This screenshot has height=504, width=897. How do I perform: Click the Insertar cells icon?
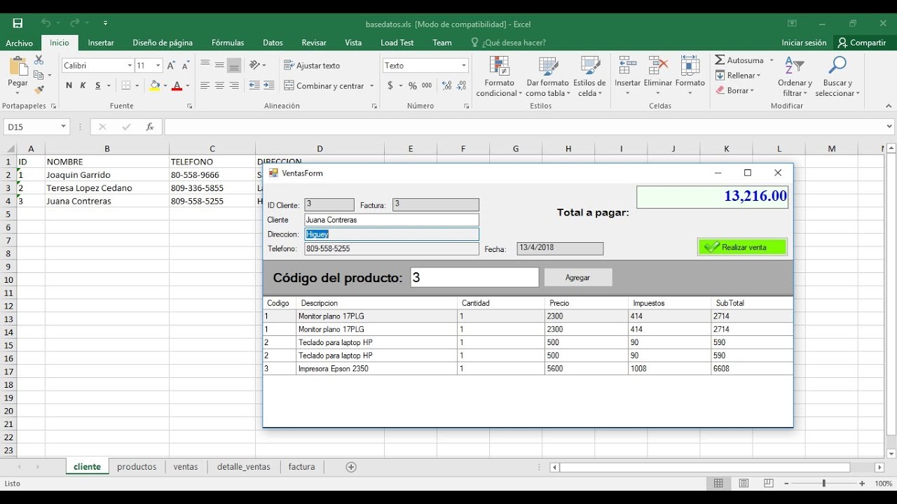click(x=627, y=66)
